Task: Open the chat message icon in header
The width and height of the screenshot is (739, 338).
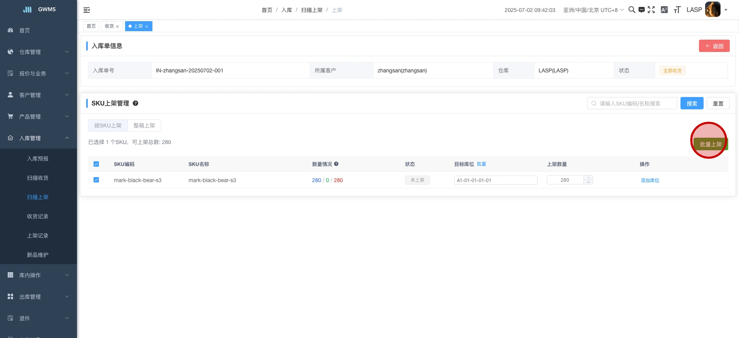Action: 641,10
